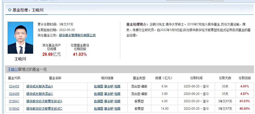255x114 pixels.
Task: Open 估值图 for 银华数字经济股票发起式A
Action: [x=98, y=101]
